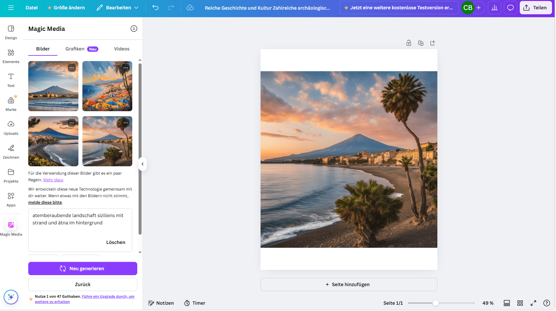The height and width of the screenshot is (311, 556).
Task: Toggle grid view of pages
Action: click(520, 303)
